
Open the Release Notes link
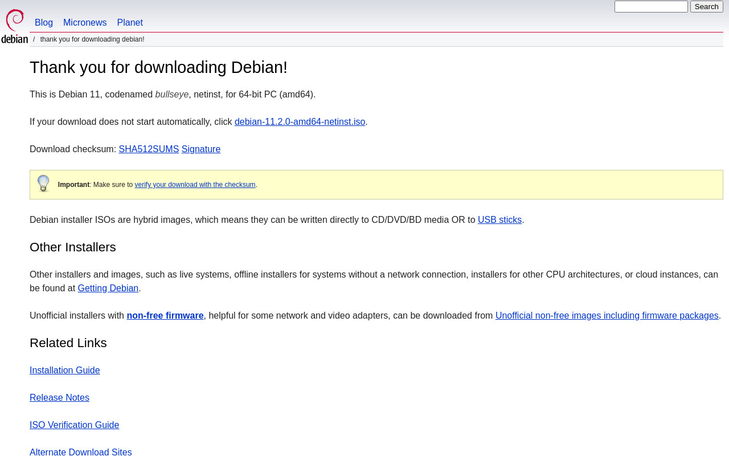click(59, 398)
